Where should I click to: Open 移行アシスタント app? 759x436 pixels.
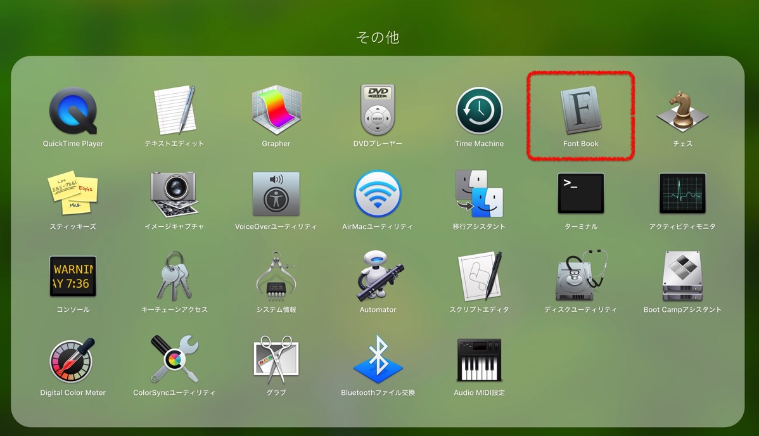pos(479,194)
